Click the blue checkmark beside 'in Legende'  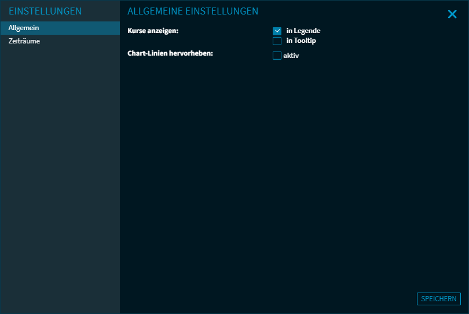[x=277, y=31]
